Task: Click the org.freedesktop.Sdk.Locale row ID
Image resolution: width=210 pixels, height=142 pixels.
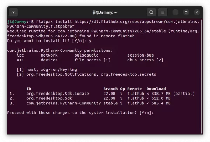Action: [x=58, y=94]
